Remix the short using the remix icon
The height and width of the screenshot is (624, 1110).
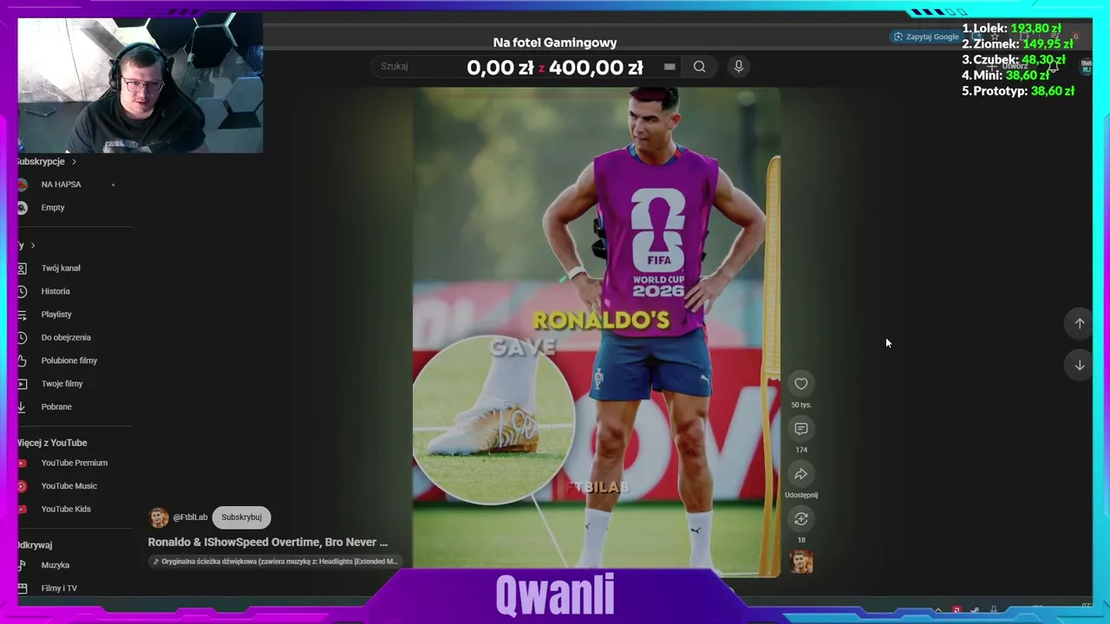click(x=801, y=519)
